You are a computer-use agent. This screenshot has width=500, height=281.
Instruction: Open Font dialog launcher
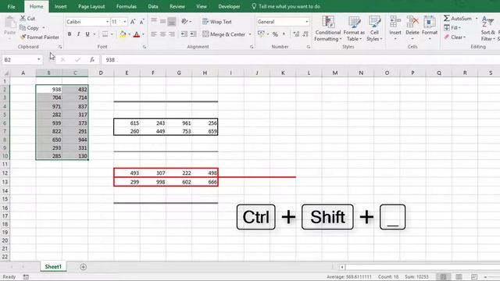[144, 47]
